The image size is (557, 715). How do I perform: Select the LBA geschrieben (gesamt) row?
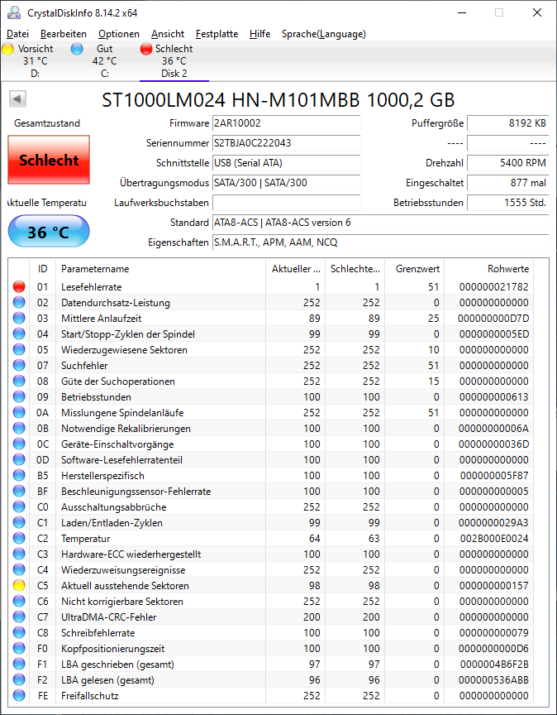coord(271,664)
